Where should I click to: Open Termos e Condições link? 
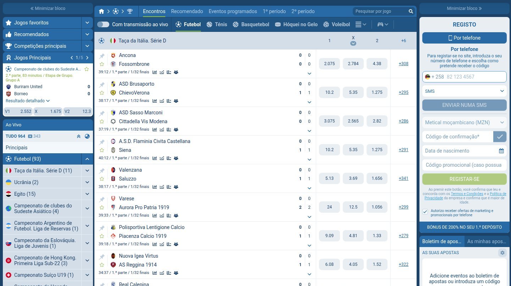pyautogui.click(x=467, y=194)
